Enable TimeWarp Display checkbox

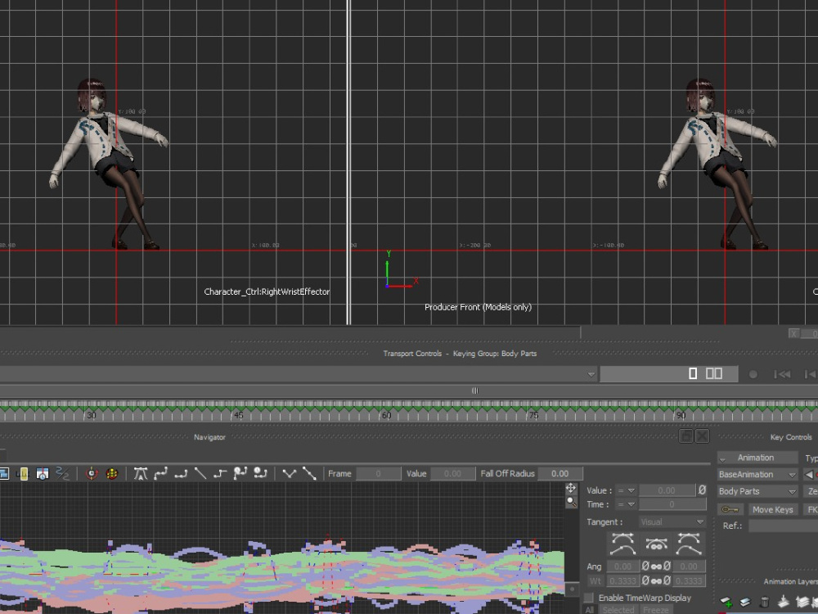[x=589, y=598]
